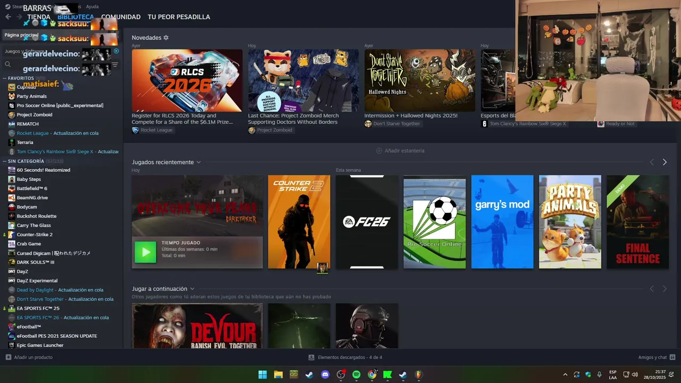Click the Buckshot Roulette game icon
Viewport: 681px width, 383px height.
[12, 216]
